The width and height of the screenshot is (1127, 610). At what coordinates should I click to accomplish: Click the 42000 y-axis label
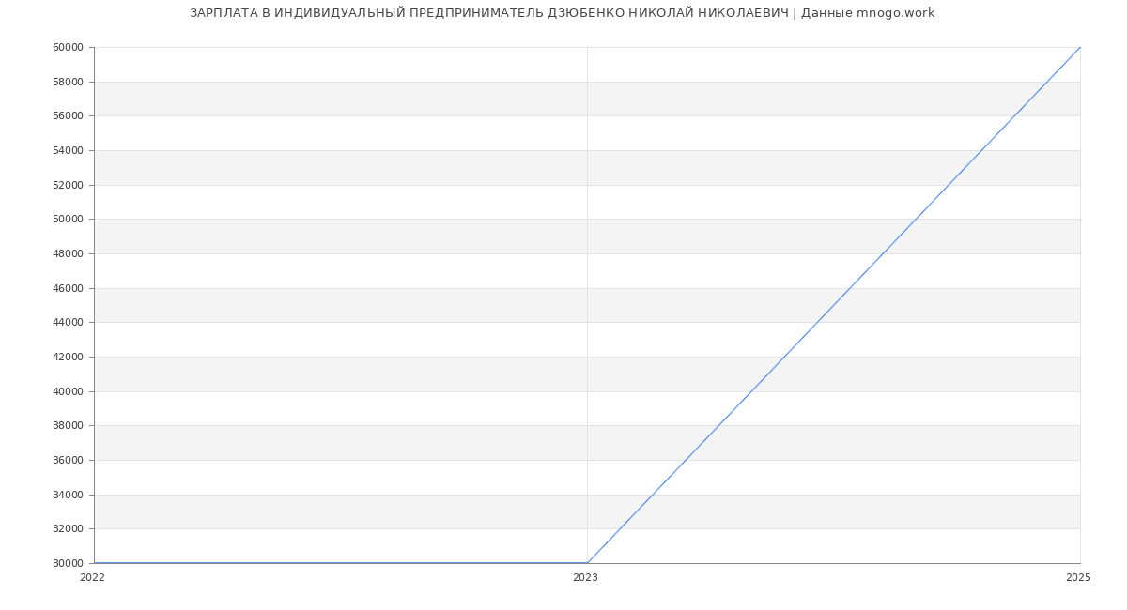(x=68, y=358)
